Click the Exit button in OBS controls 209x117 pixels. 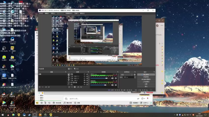(x=146, y=87)
